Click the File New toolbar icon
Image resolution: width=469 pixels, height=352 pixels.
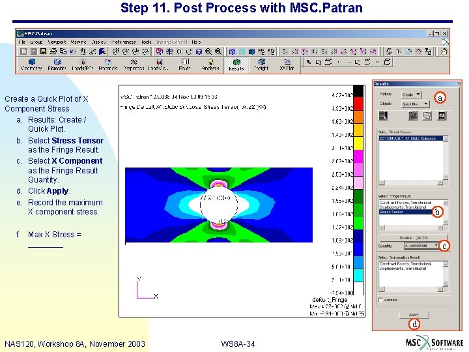coord(23,51)
